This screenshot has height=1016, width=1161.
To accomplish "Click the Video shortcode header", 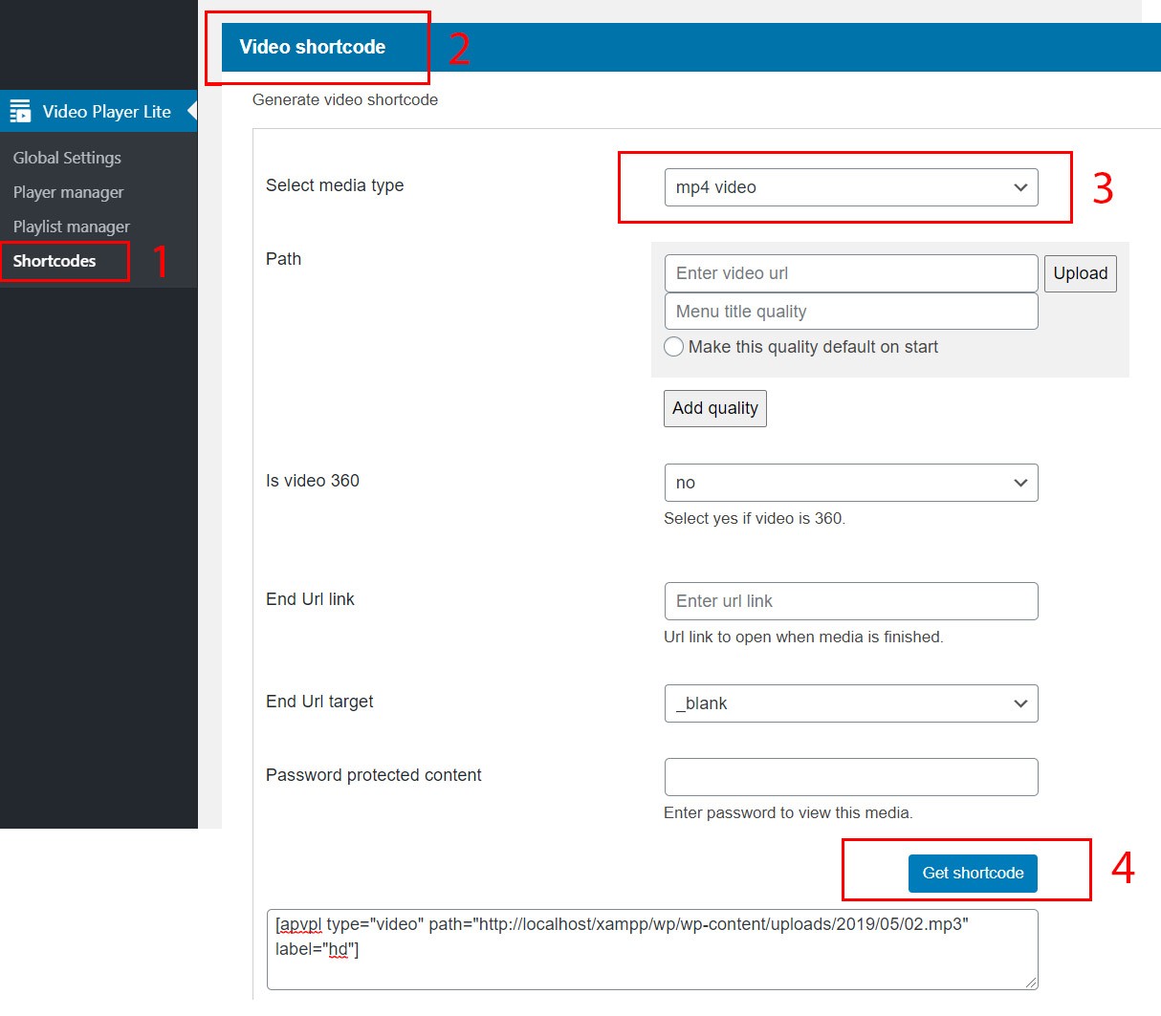I will [313, 47].
